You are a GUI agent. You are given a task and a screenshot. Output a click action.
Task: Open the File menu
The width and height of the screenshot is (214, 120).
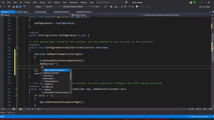coord(3,2)
